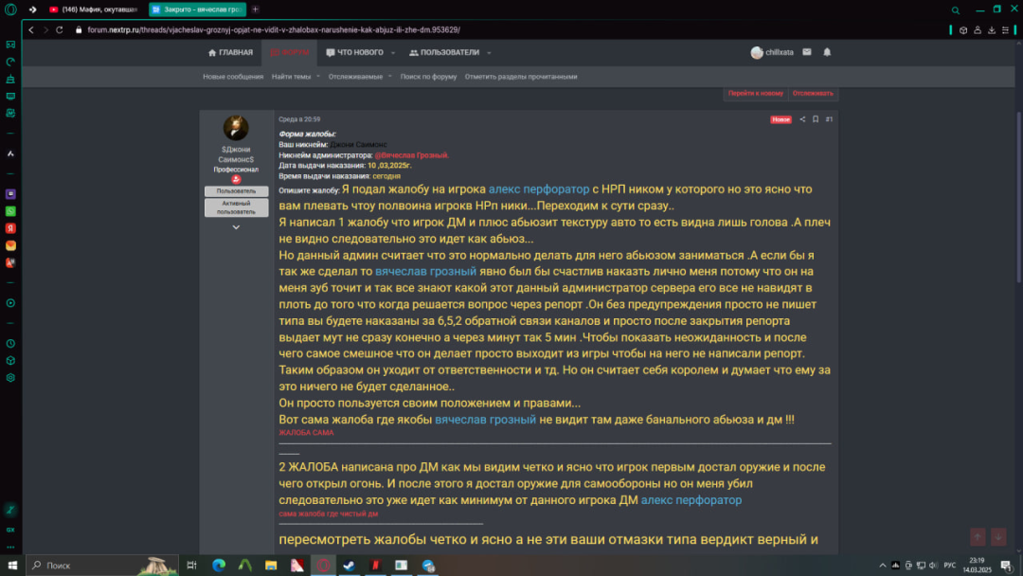Go to the ГЛАВНАЯ navigation tab
The image size is (1023, 576).
click(230, 53)
